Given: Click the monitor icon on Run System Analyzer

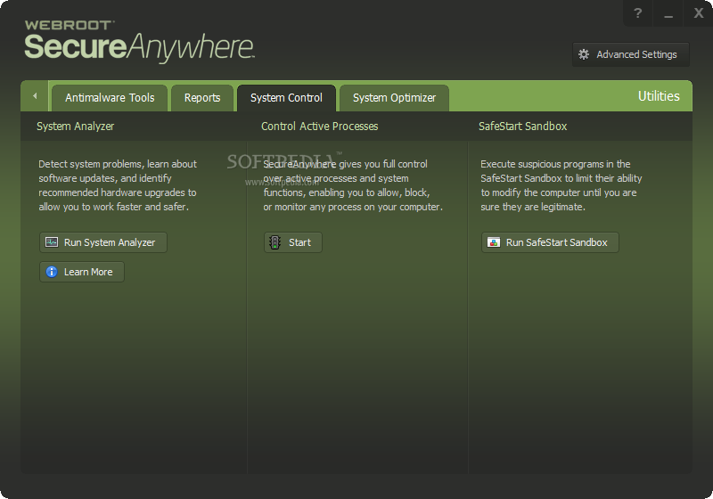Looking at the screenshot, I should point(52,242).
